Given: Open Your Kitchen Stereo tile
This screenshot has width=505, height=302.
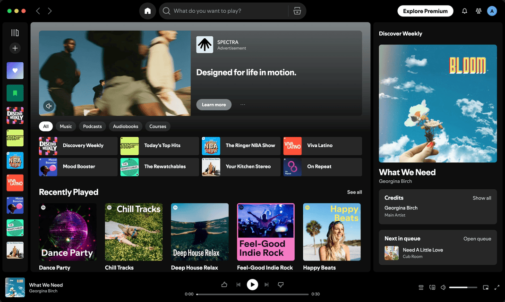Looking at the screenshot, I should 241,167.
